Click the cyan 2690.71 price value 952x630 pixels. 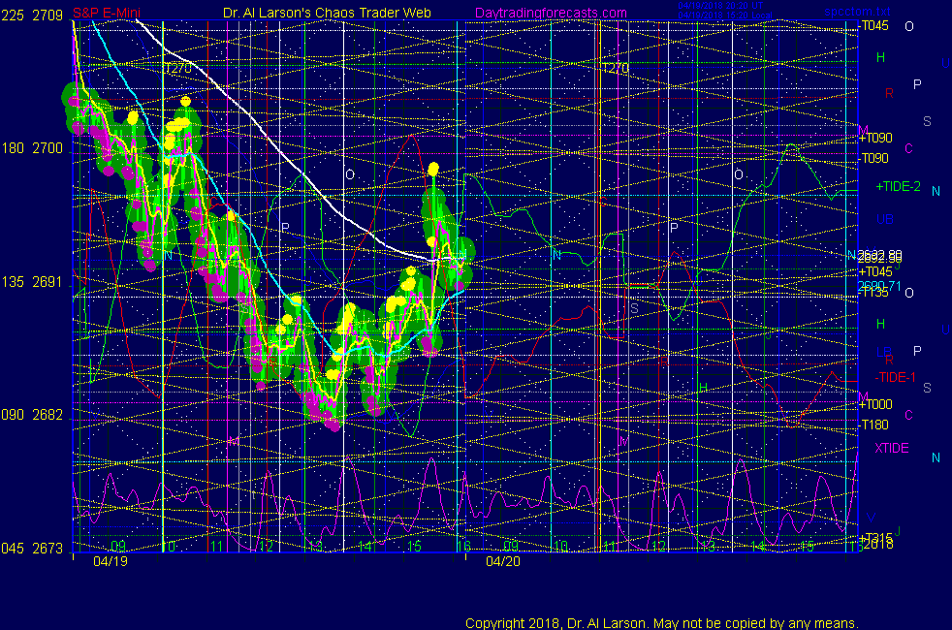point(879,285)
